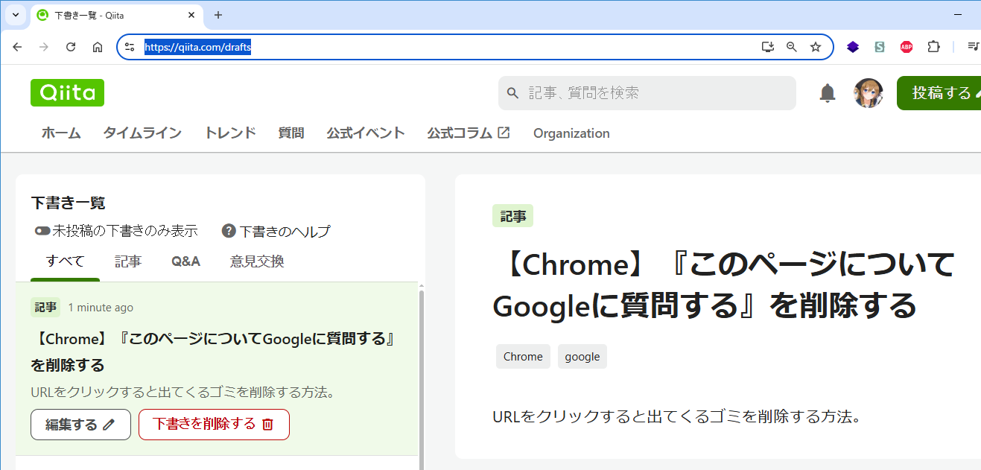Open the user avatar menu

pos(868,93)
